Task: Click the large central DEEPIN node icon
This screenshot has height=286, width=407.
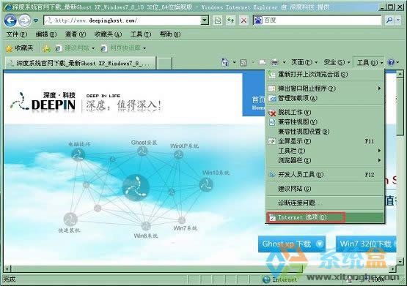Action: click(x=136, y=188)
